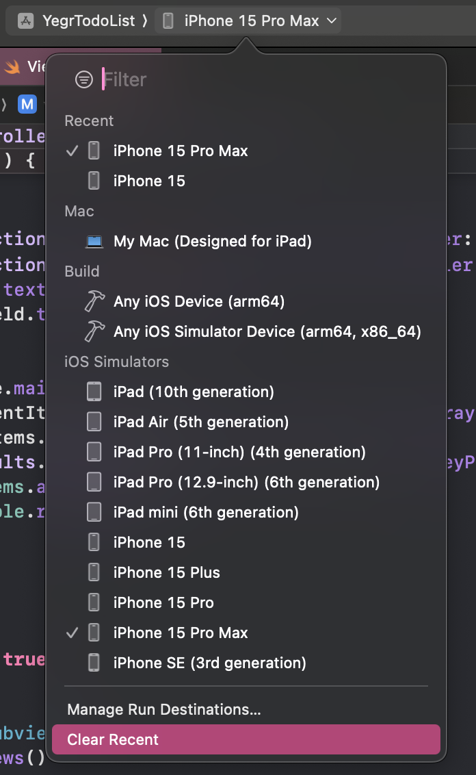476x775 pixels.
Task: Click the iPad Air (5th generation) device icon
Action: 94,422
